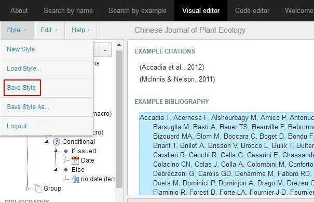Open the Help dropdown menu
This screenshot has height=202, width=314.
tap(80, 30)
